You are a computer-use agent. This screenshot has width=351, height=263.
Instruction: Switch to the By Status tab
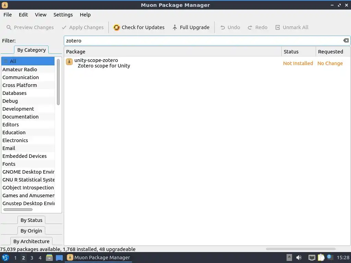tap(31, 220)
